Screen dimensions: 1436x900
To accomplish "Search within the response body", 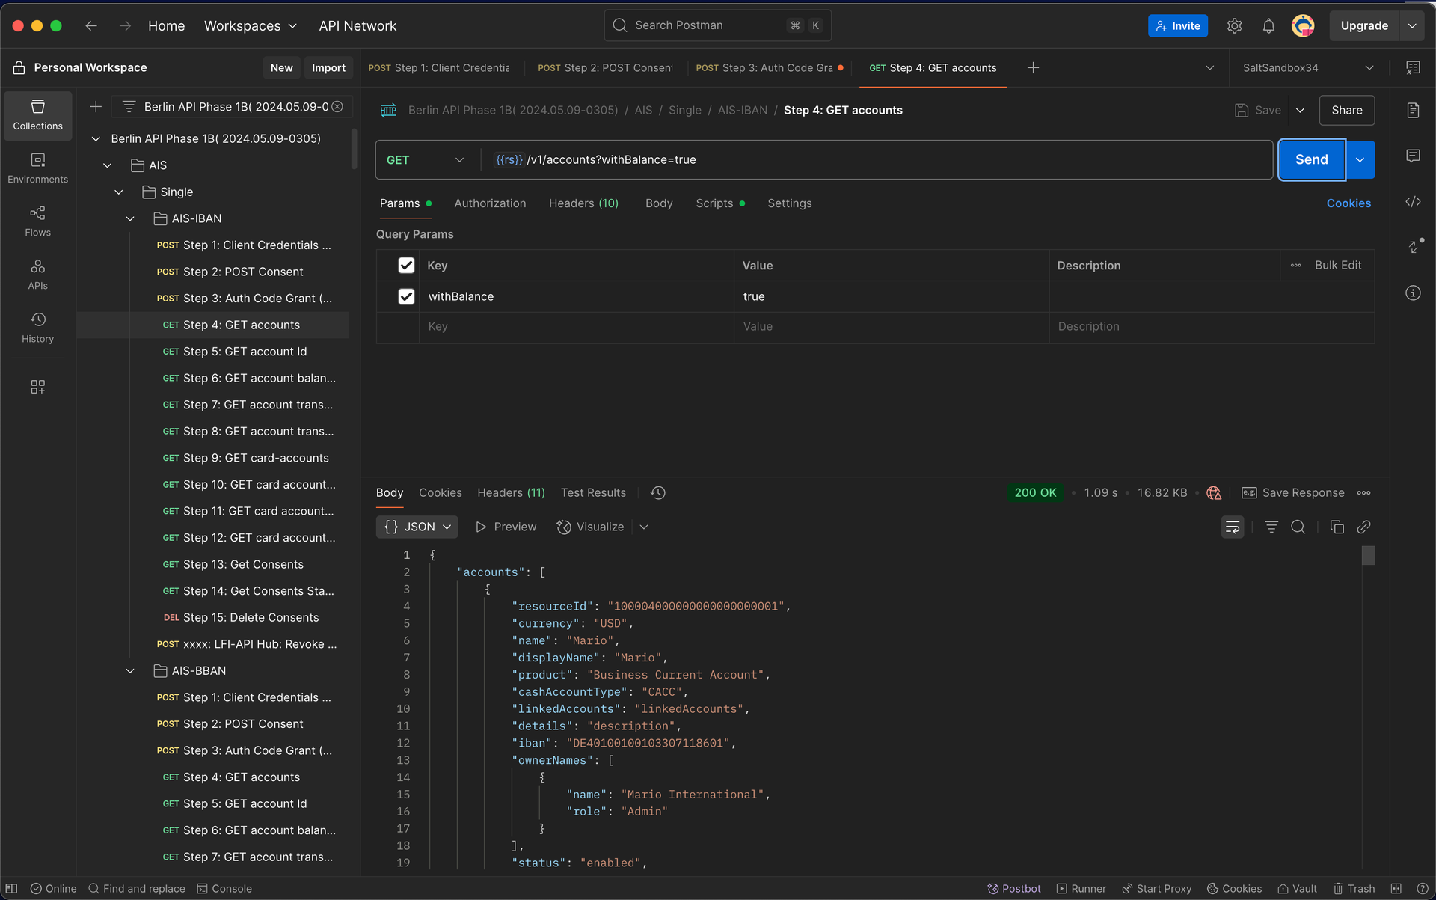I will 1298,527.
